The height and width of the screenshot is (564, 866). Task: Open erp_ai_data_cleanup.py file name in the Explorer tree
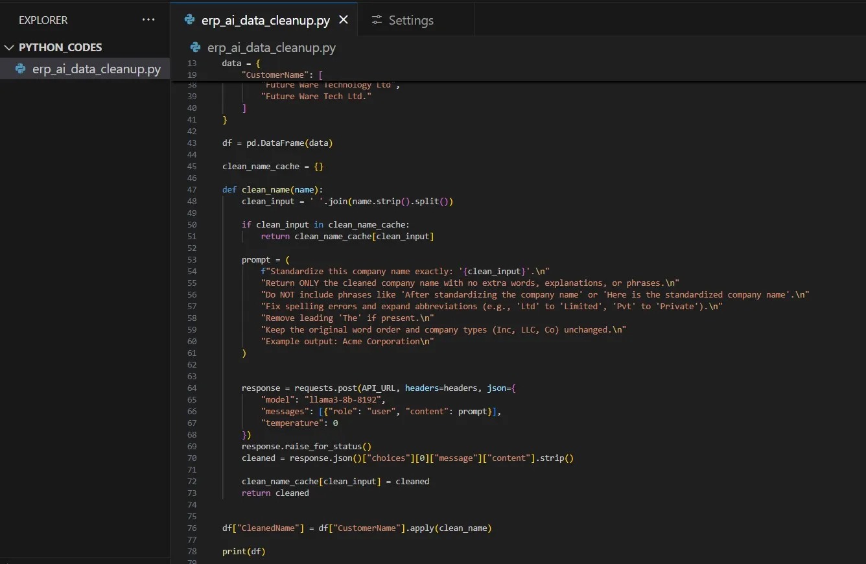(x=96, y=69)
